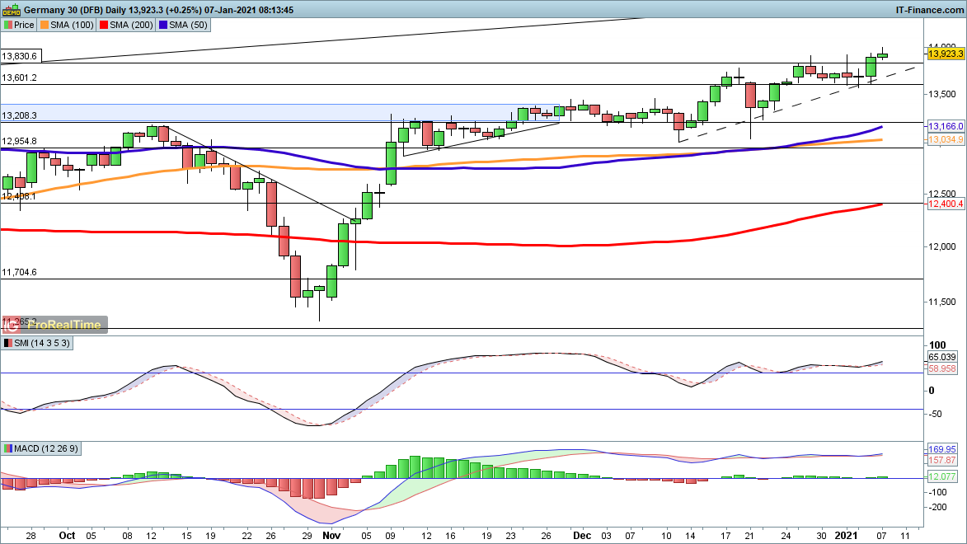Open the SMA (100) indicator settings
The image size is (967, 544).
[72, 25]
